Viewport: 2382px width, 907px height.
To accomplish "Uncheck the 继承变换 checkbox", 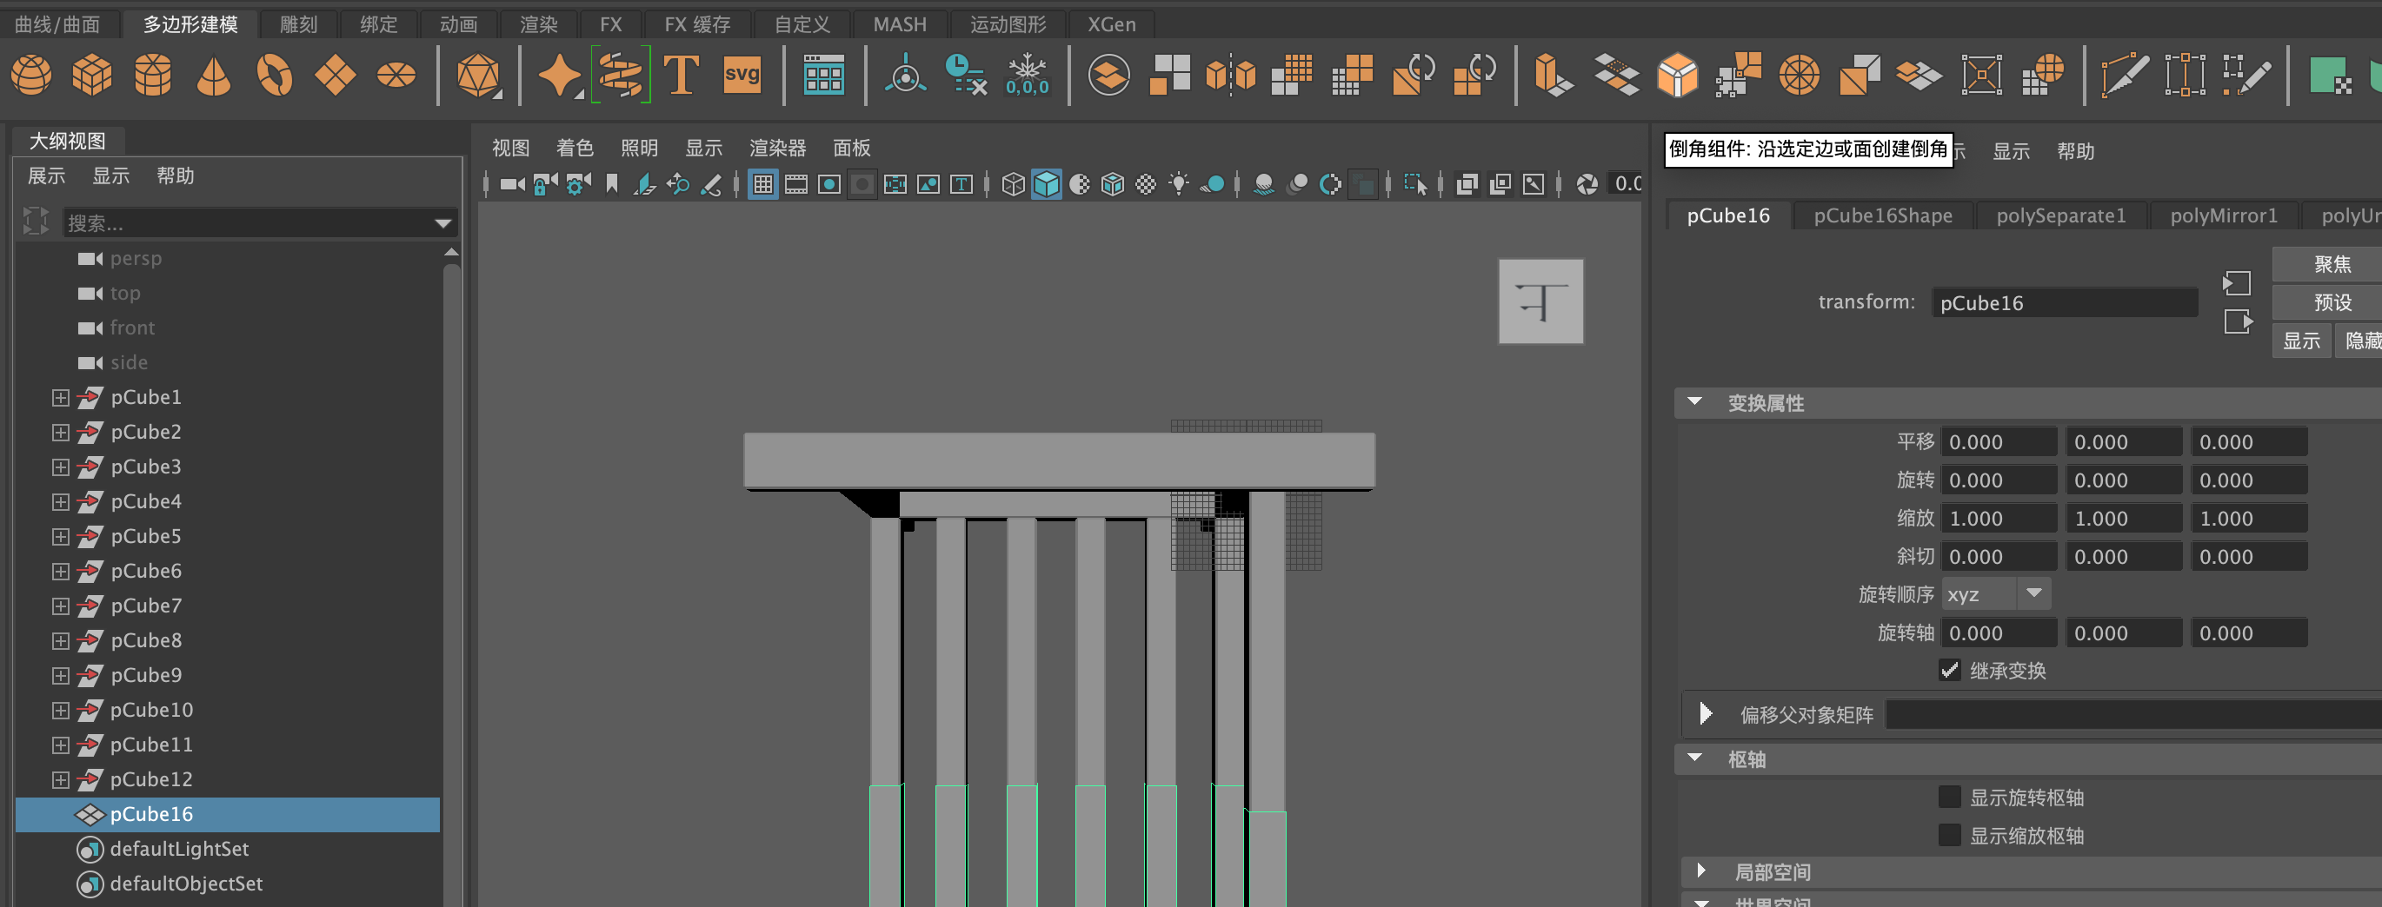I will 1949,671.
